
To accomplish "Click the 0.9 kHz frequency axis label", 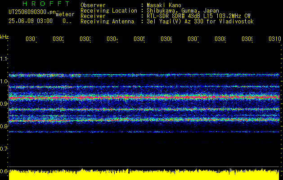I will (4, 104).
